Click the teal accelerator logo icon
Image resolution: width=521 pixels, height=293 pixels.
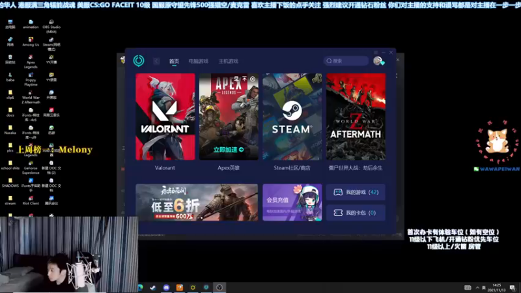tap(139, 61)
